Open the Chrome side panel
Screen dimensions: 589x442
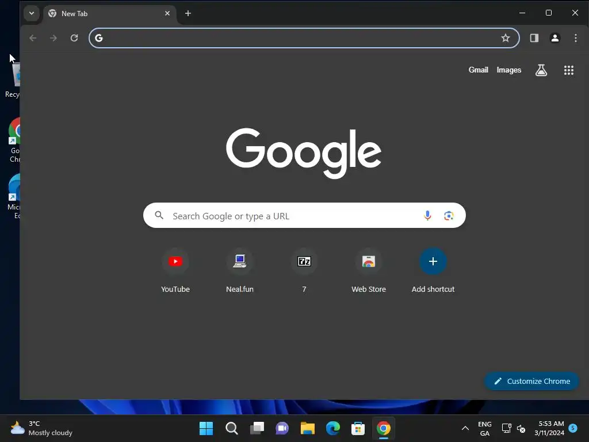pyautogui.click(x=534, y=38)
